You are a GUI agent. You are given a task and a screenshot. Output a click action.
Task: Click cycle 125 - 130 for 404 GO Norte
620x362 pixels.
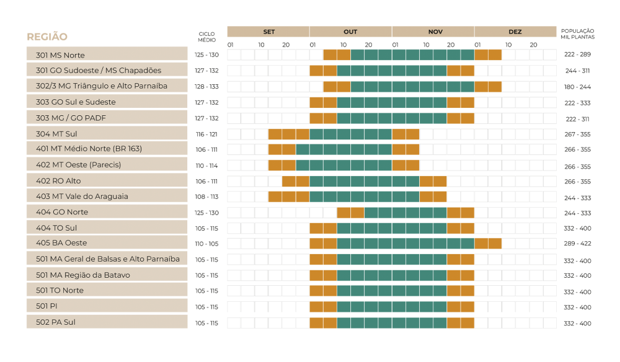coord(207,213)
